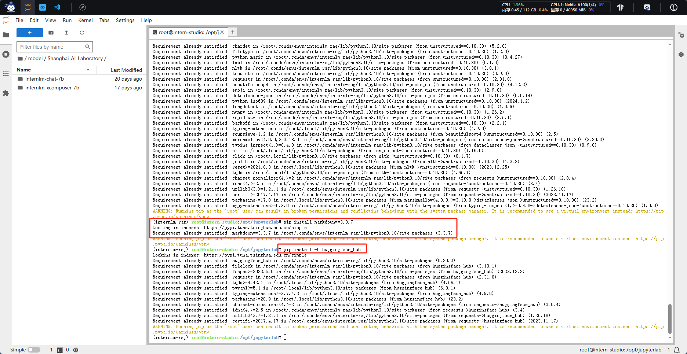Click the terminal cursor at last prompt
The width and height of the screenshot is (687, 354).
click(x=285, y=337)
